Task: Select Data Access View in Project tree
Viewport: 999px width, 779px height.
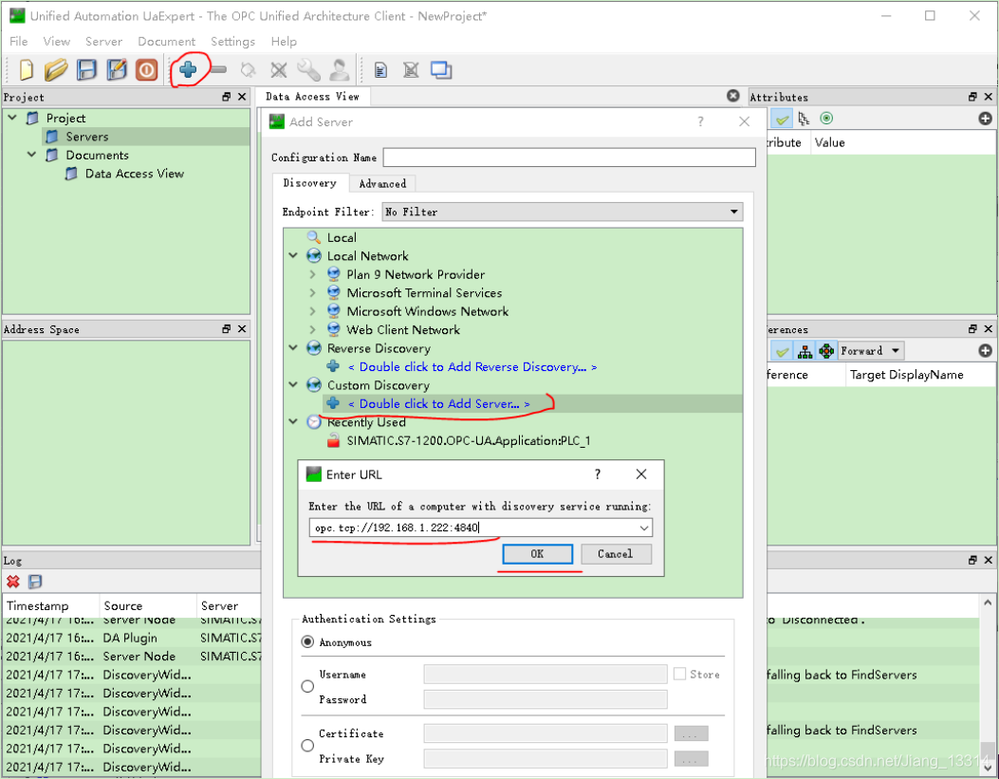Action: click(x=135, y=174)
